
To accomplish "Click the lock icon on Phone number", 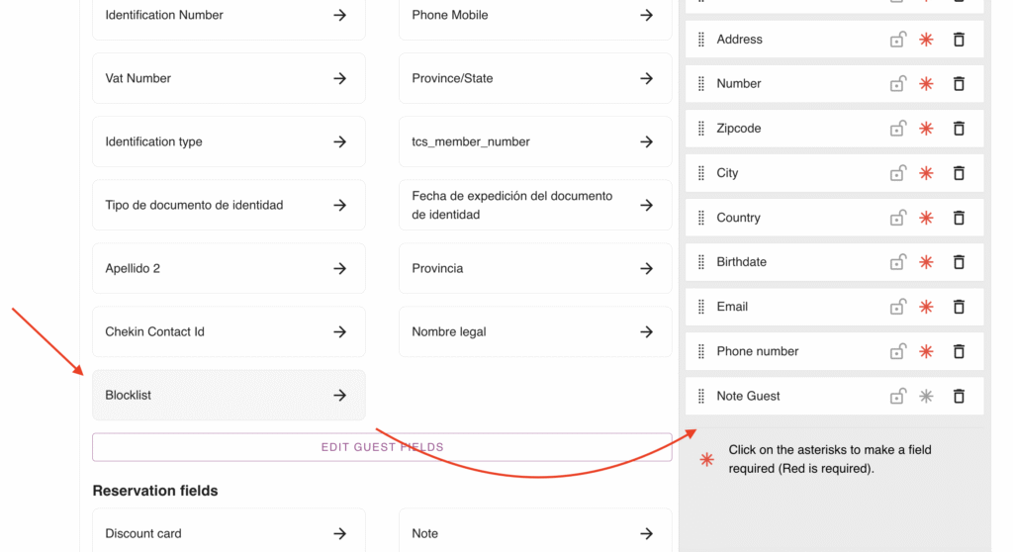I will point(897,351).
